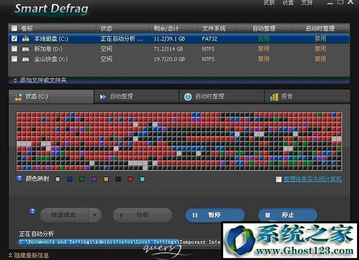Click the bar chart icon on 报告 tab
This screenshot has height=260, width=359.
pos(274,97)
